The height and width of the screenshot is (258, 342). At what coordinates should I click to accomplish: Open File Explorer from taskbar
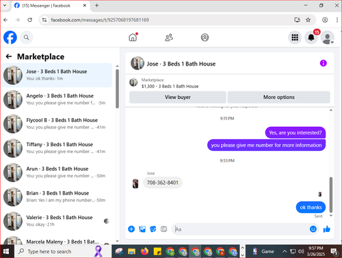tap(131, 251)
